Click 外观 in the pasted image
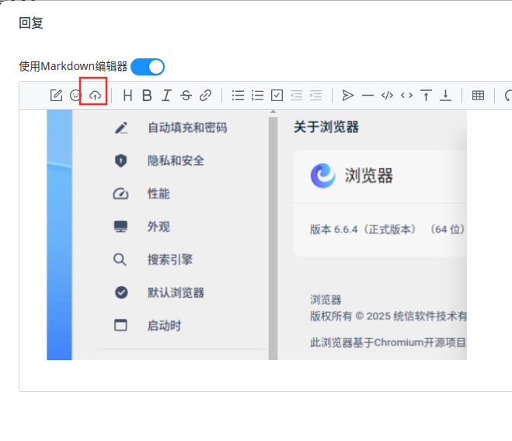Screen dimensions: 512x441 click(x=158, y=226)
